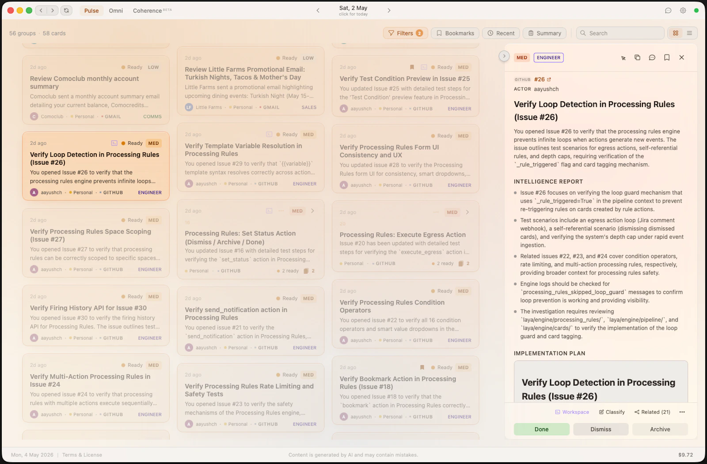Archive the open card
Image resolution: width=707 pixels, height=464 pixels.
click(x=660, y=429)
